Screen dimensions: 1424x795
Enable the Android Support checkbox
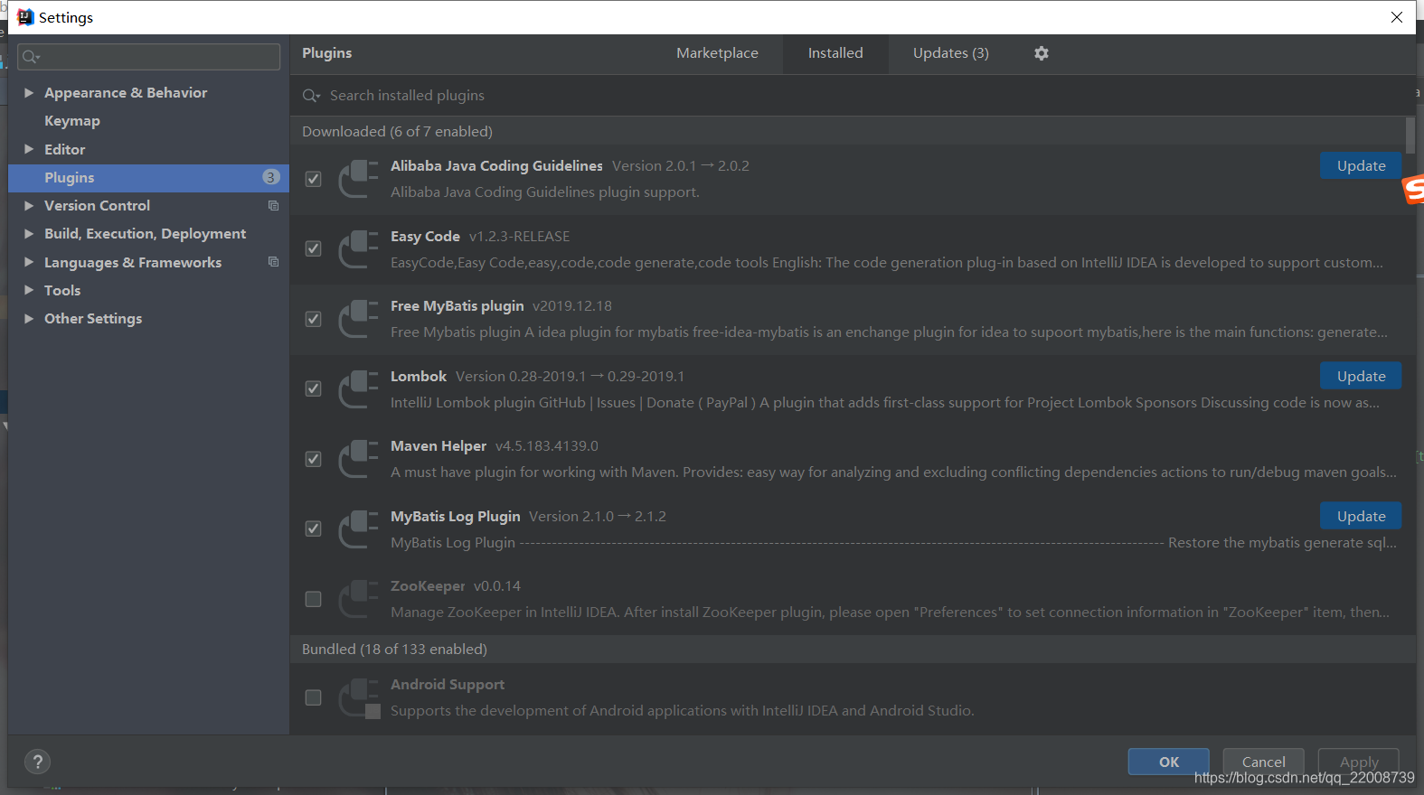click(313, 697)
